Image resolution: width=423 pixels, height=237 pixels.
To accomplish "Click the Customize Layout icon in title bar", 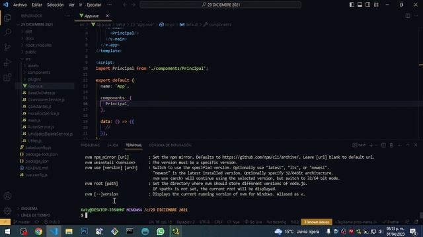I will click(x=376, y=5).
